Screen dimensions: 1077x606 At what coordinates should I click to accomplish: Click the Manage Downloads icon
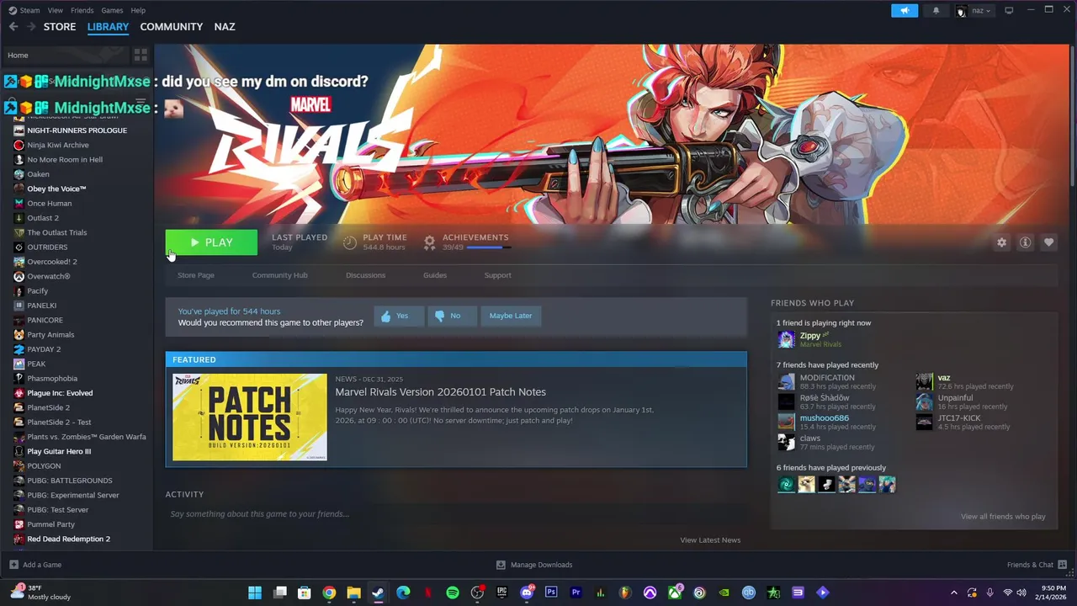click(x=501, y=565)
